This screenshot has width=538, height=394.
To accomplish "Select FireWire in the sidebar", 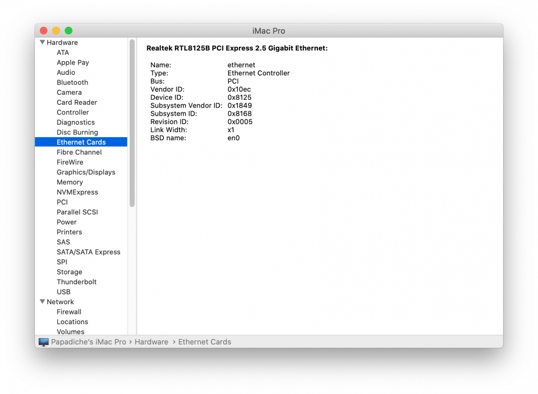I will [x=70, y=162].
